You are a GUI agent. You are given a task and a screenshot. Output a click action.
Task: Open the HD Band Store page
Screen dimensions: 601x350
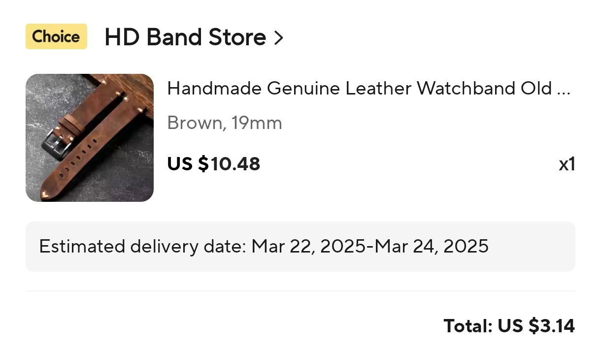185,37
